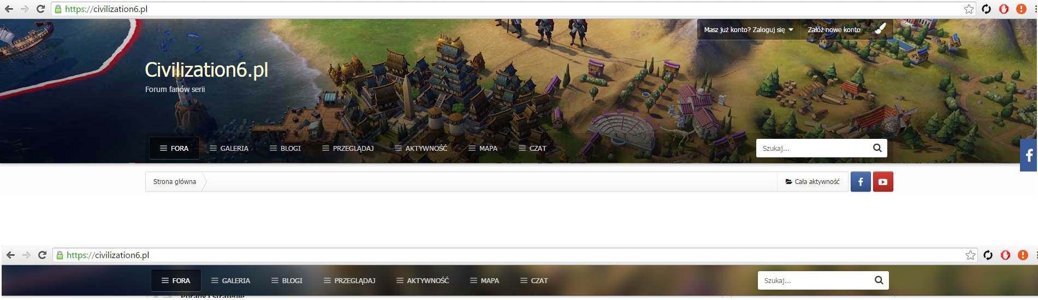Open the AKTYWNOŚĆ menu in the lower navbar
Image resolution: width=1038 pixels, height=300 pixels.
[423, 280]
